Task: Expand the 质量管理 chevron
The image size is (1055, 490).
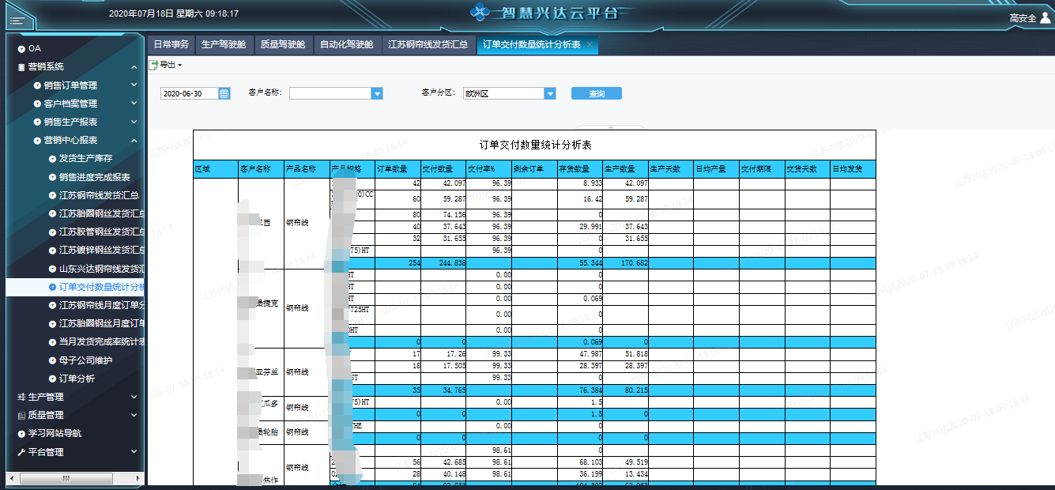Action: click(134, 415)
